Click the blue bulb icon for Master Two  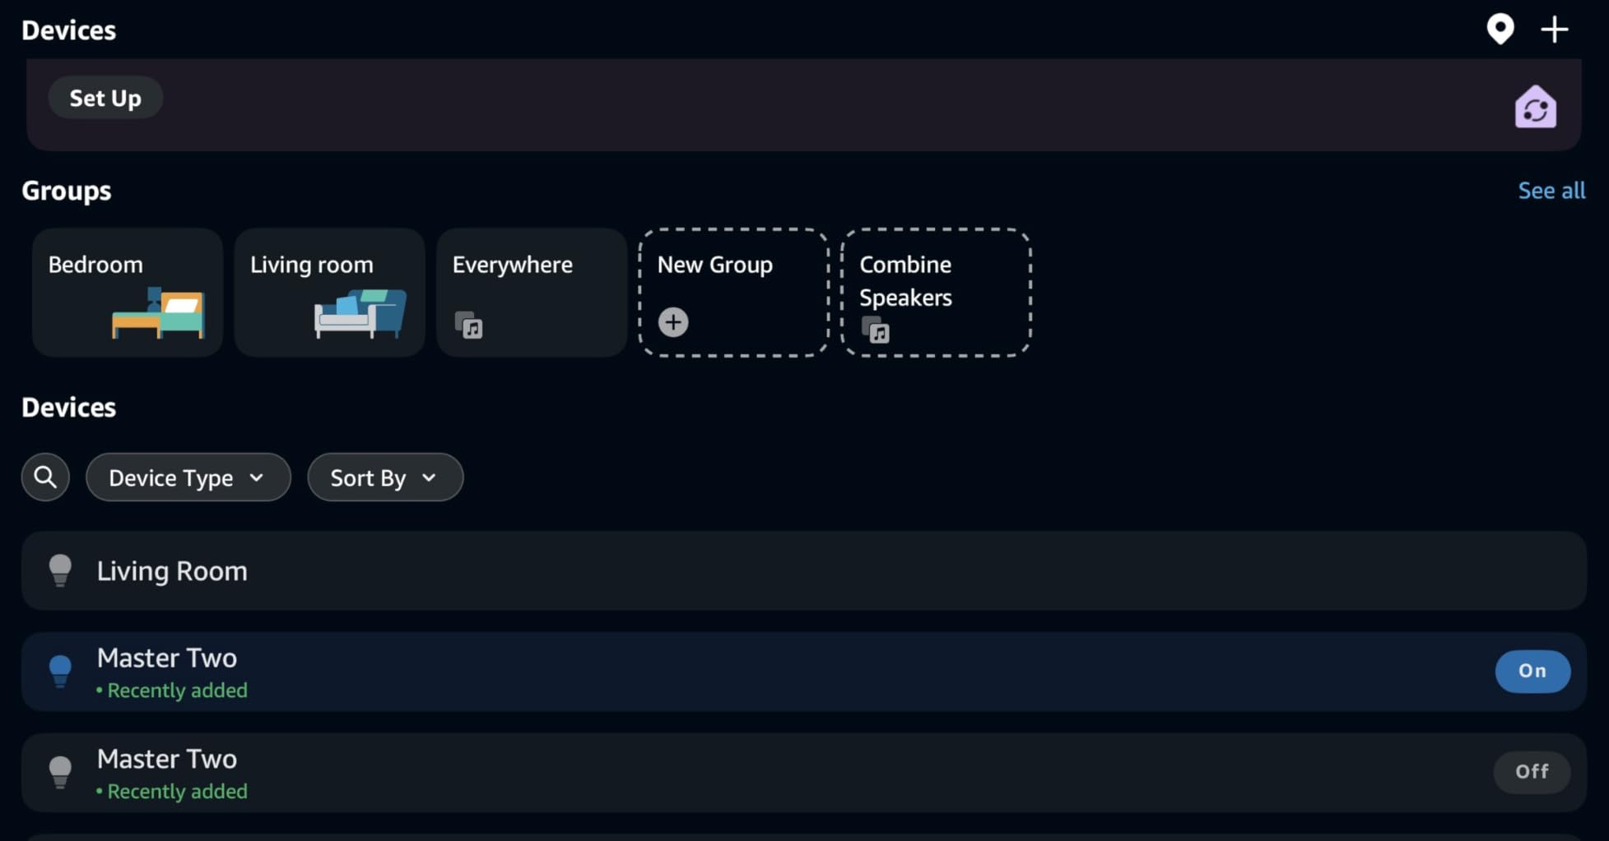60,671
